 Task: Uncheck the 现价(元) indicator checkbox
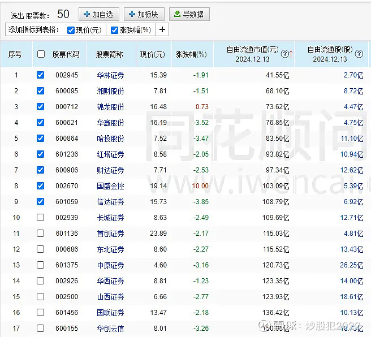pyautogui.click(x=71, y=30)
